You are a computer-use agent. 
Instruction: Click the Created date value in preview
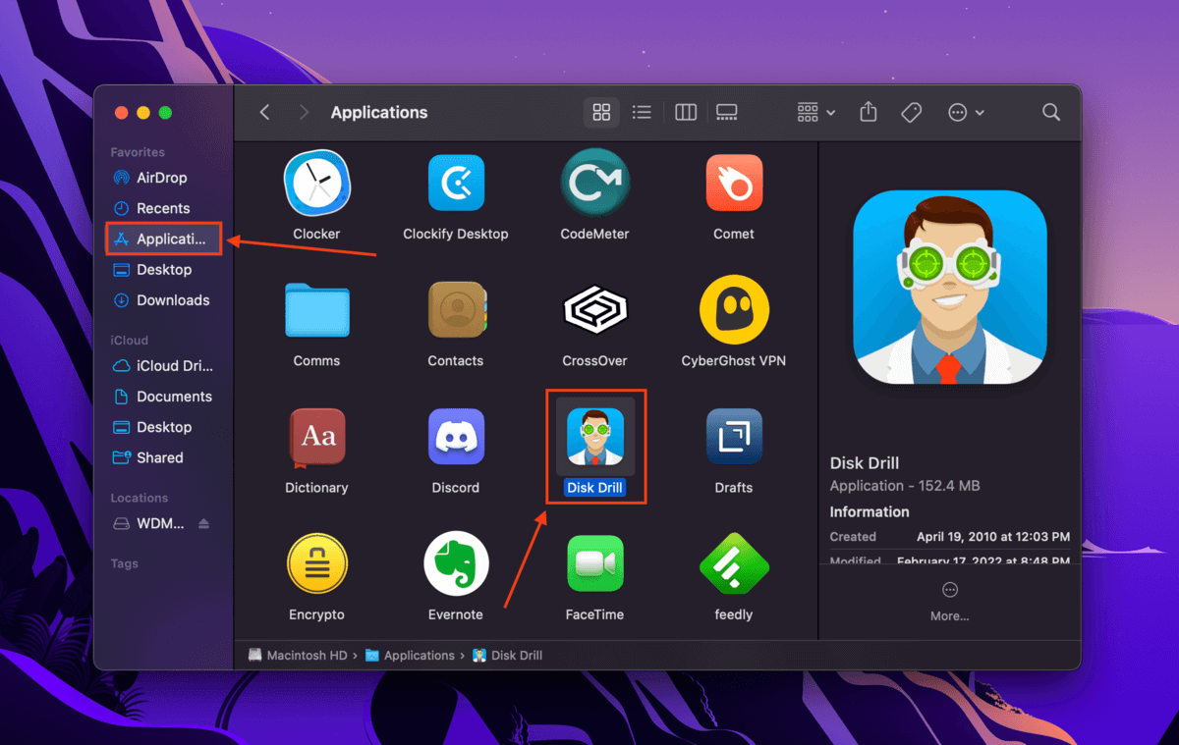993,537
